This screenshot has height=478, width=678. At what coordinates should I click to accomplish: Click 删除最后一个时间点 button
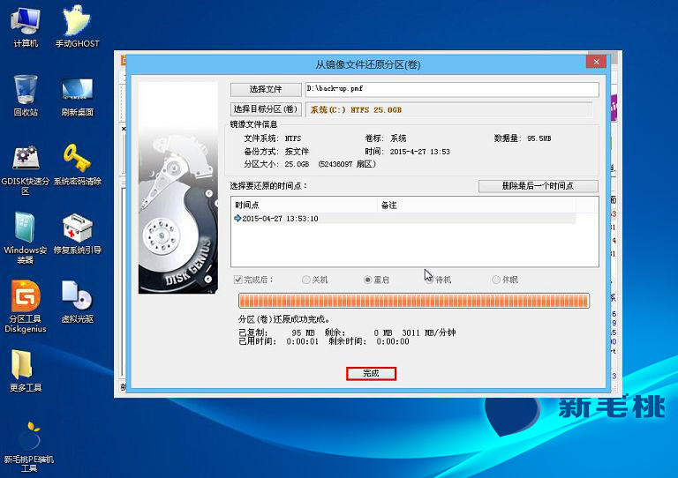pos(539,186)
